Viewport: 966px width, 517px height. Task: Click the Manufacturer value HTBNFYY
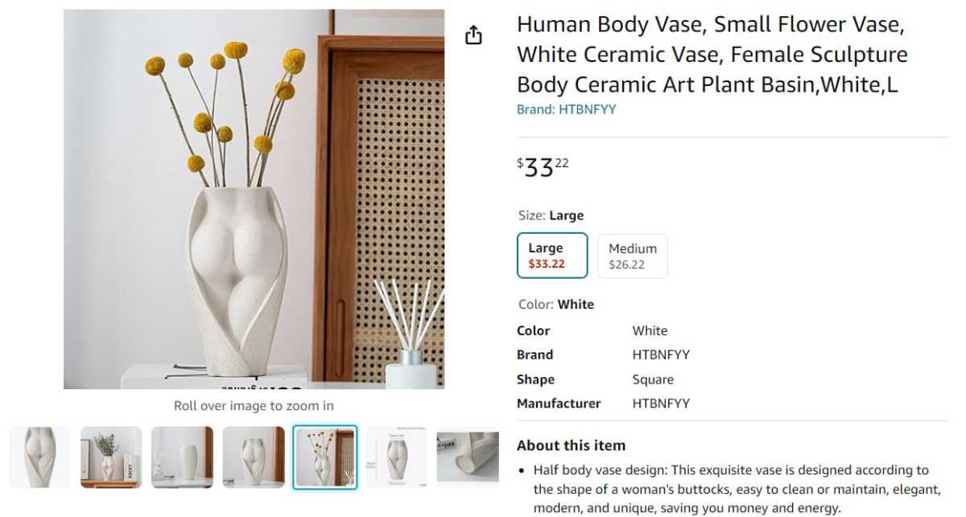(x=661, y=404)
